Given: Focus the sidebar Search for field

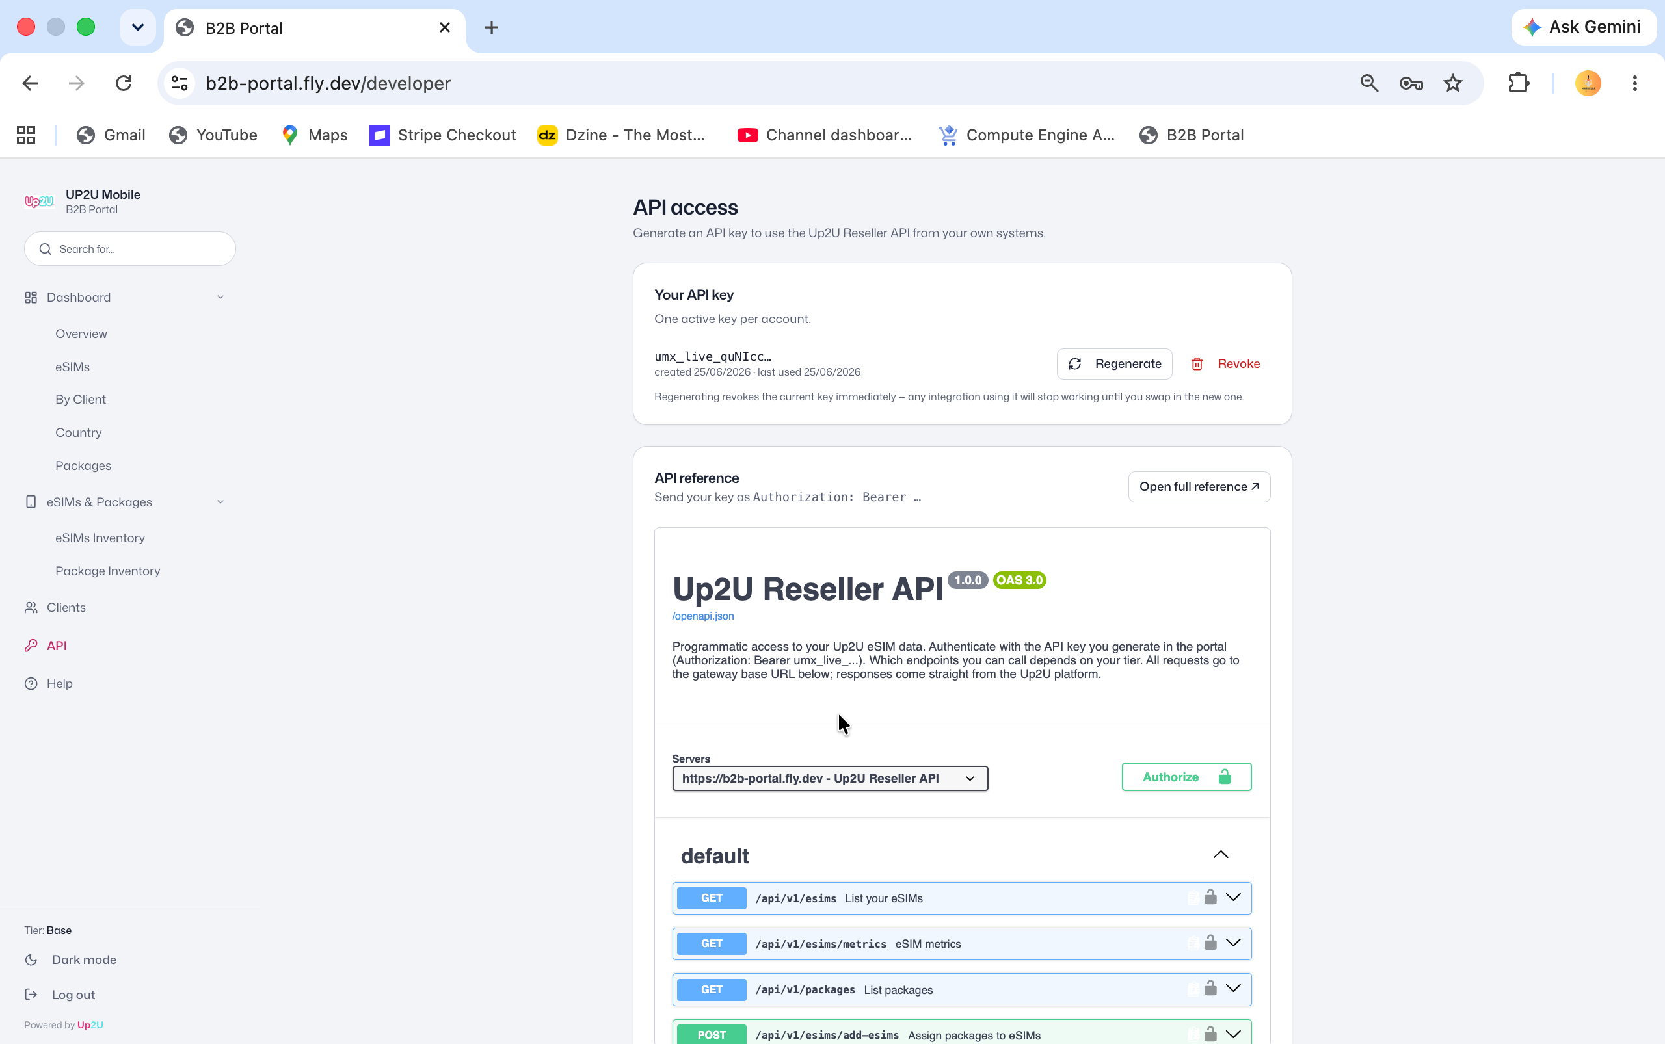Looking at the screenshot, I should pyautogui.click(x=130, y=248).
